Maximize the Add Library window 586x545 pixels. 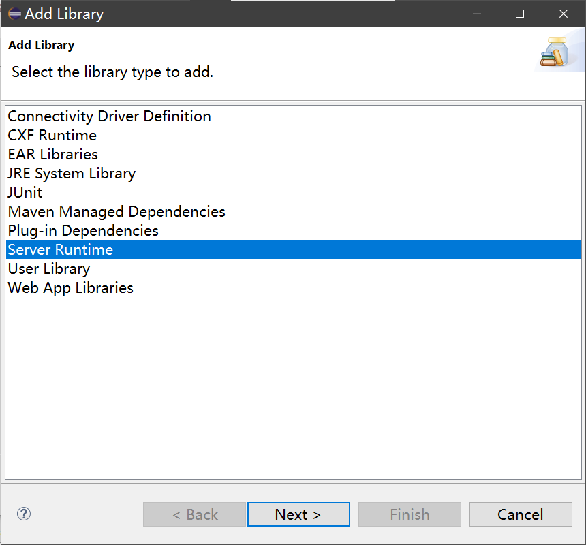pyautogui.click(x=520, y=14)
